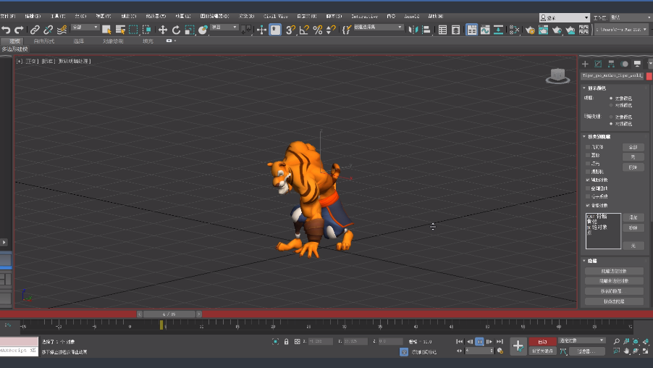Select the Link tool icon
Screen dimensions: 653x368
pos(35,30)
